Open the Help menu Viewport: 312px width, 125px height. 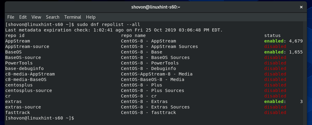[x=91, y=17]
